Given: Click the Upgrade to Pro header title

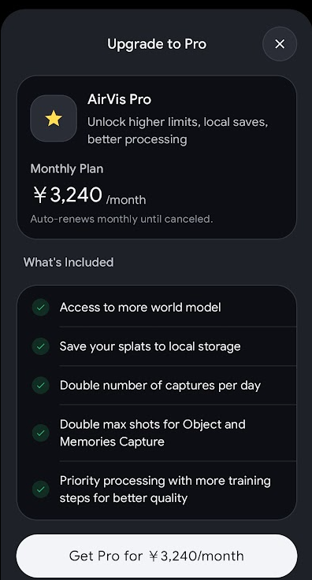Looking at the screenshot, I should [x=157, y=44].
